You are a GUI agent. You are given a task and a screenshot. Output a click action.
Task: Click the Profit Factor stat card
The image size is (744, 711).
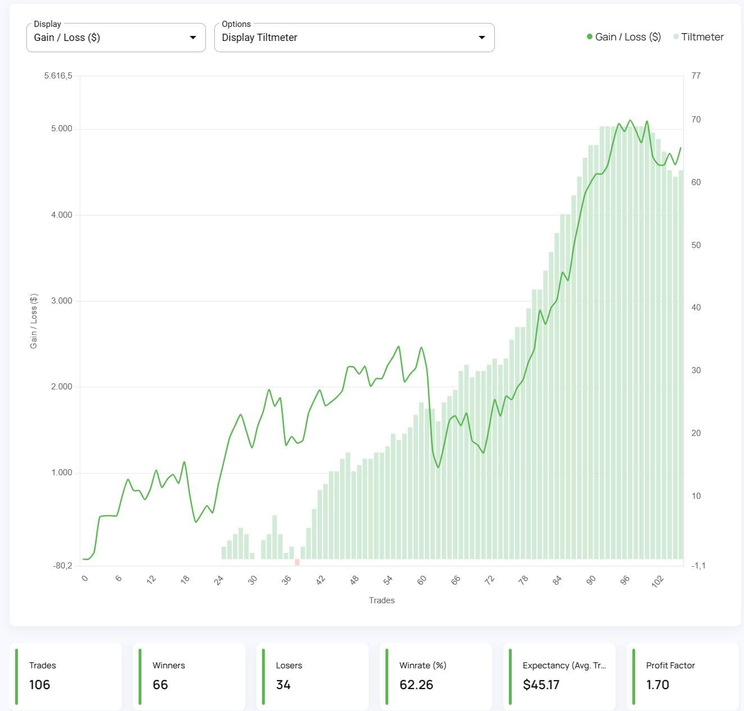point(683,676)
